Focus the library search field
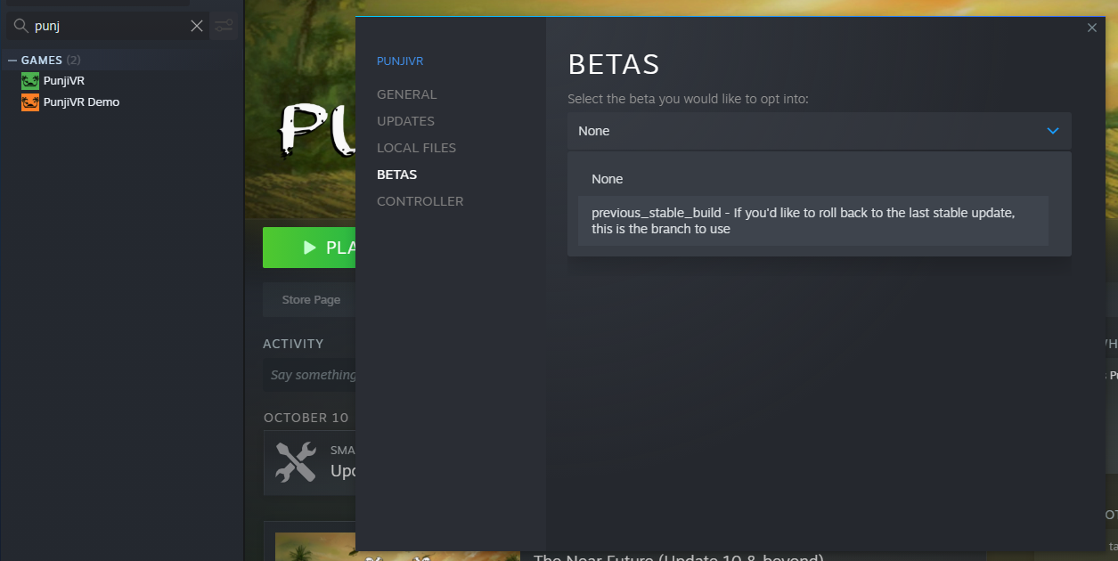 [110, 26]
